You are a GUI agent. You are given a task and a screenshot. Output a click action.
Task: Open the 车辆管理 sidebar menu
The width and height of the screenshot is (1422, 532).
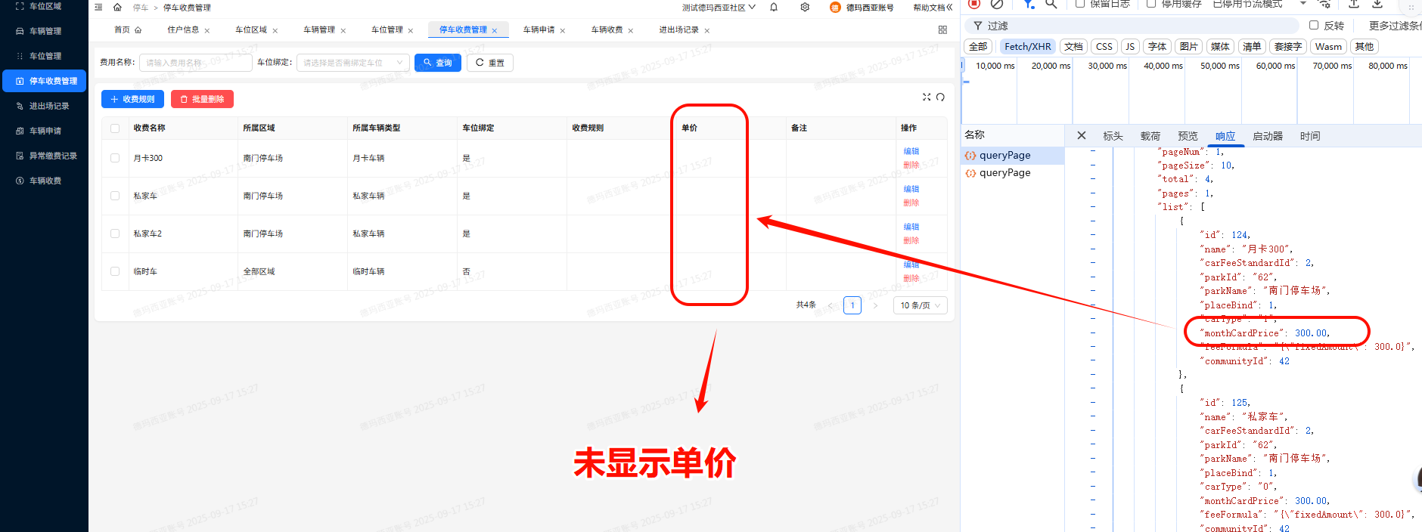[44, 31]
